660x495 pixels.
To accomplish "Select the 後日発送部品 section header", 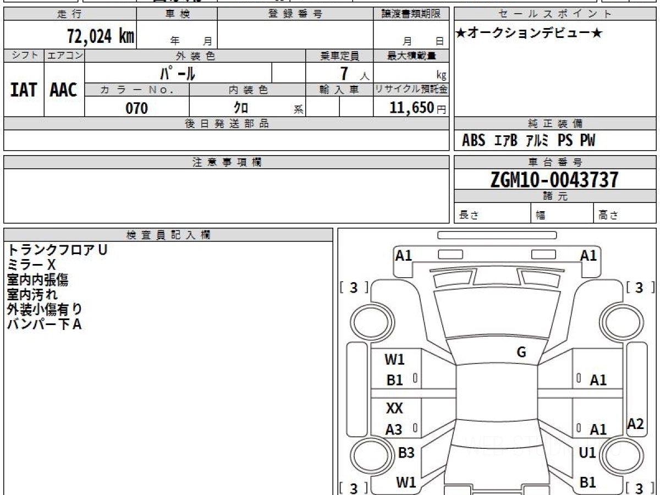I will 227,124.
